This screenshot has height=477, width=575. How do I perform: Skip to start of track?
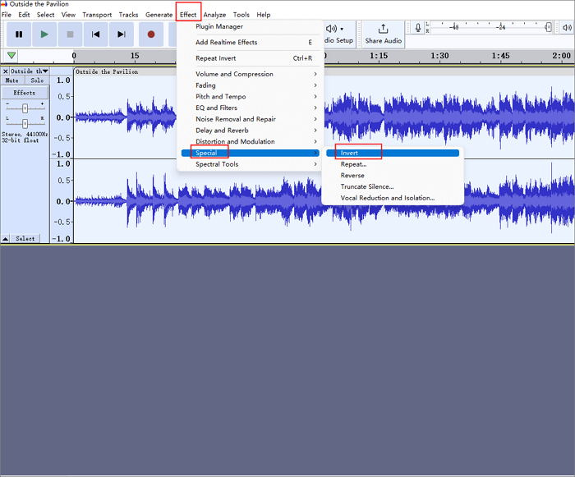(96, 34)
